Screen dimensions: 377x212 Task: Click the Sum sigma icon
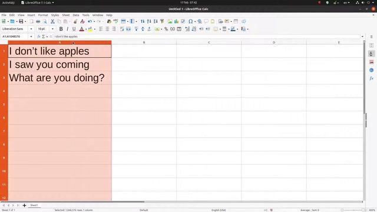coord(43,37)
